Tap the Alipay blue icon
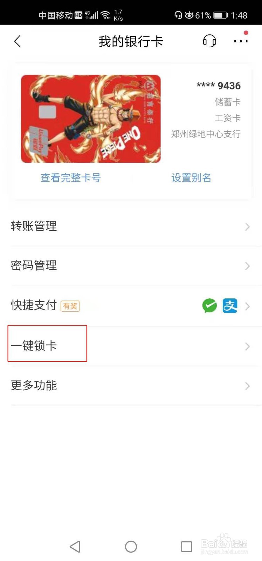The height and width of the screenshot is (561, 262). point(230,306)
